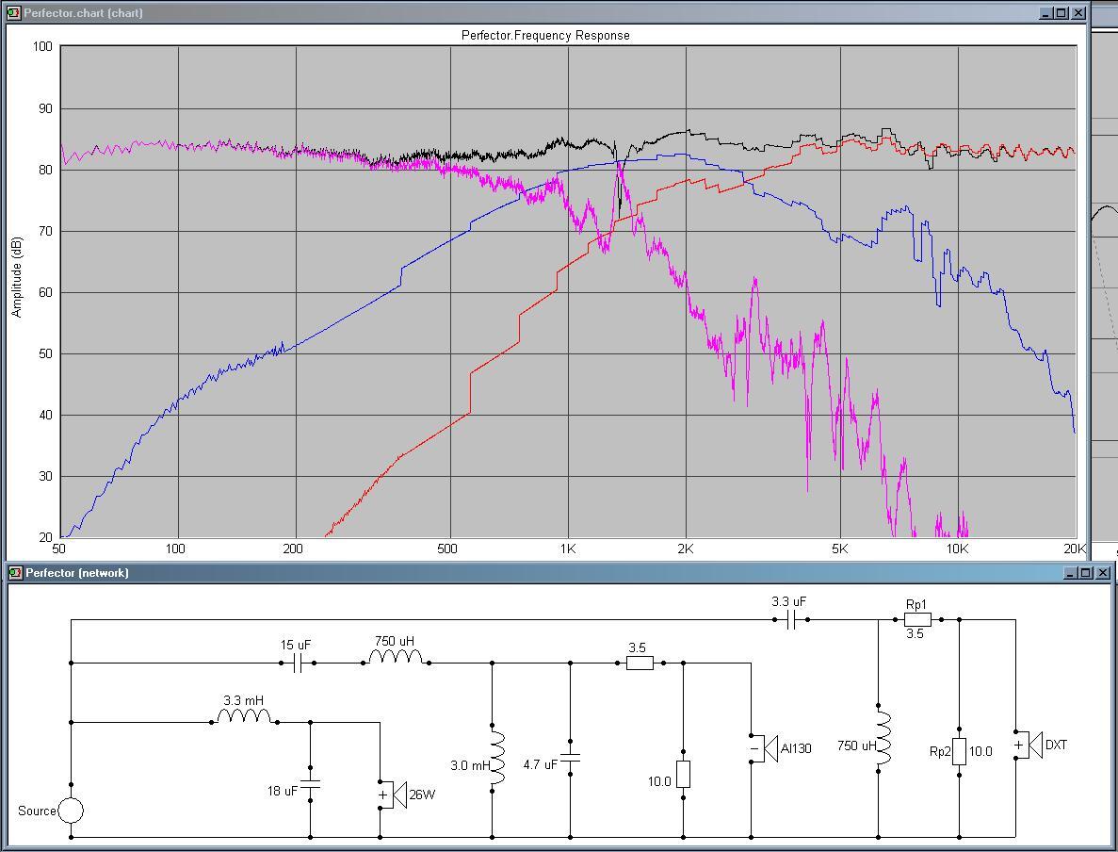
Task: Click the Source generator circle
Action: coord(71,811)
